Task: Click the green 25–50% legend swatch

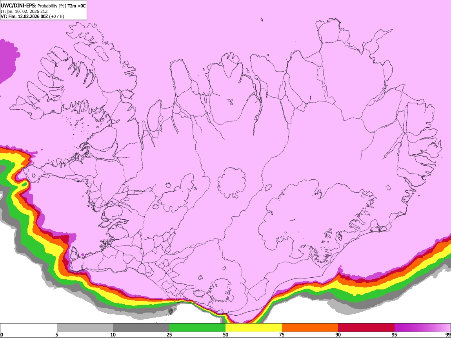Action: click(x=197, y=328)
